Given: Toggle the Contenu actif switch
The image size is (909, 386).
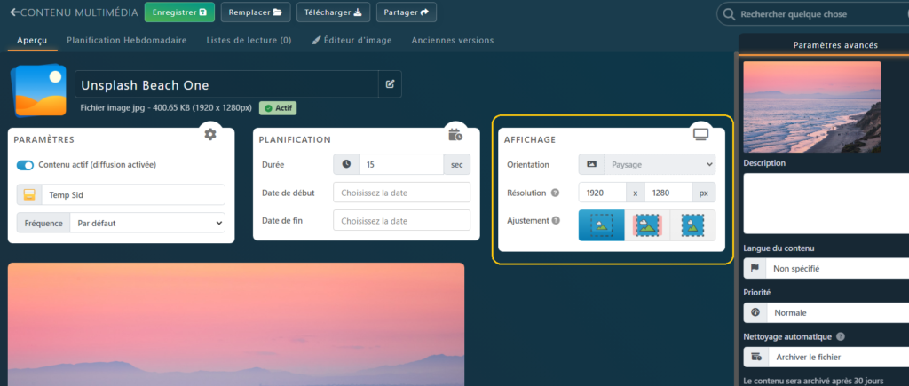Looking at the screenshot, I should tap(25, 165).
